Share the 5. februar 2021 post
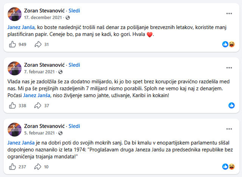This screenshot has width=242, height=177. pos(38,167)
